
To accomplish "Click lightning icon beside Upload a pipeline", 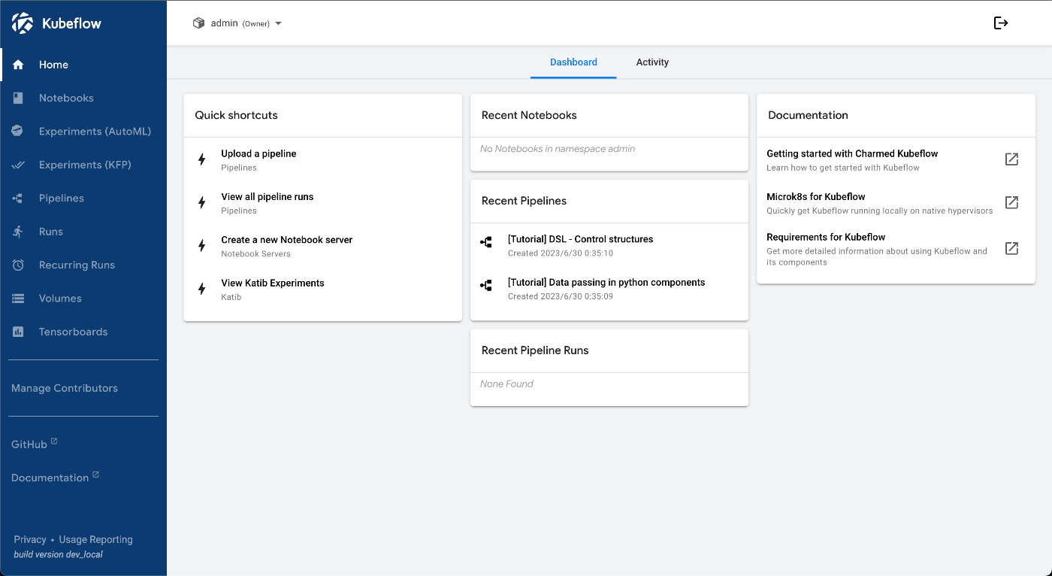I will [x=201, y=159].
